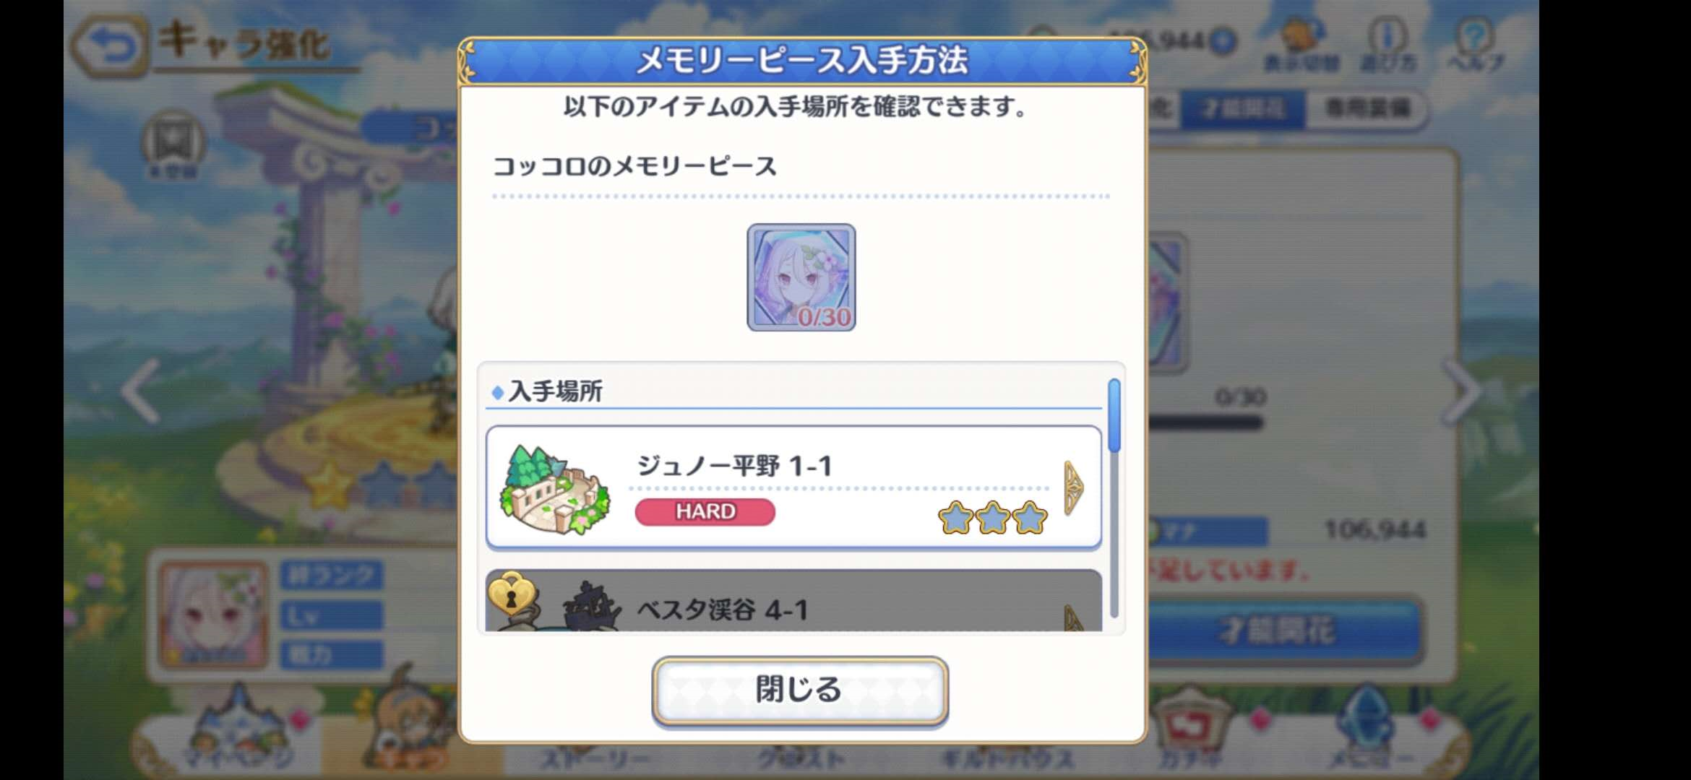Viewport: 1691px width, 780px height.
Task: Show the previous character with left chevron
Action: tap(140, 392)
